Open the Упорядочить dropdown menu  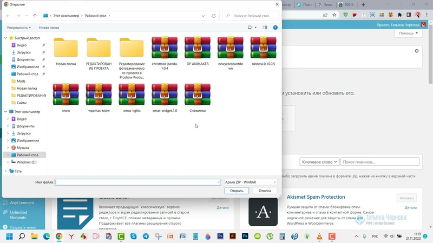coord(19,28)
